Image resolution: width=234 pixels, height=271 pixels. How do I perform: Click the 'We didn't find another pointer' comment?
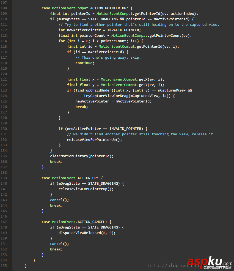[x=141, y=134]
